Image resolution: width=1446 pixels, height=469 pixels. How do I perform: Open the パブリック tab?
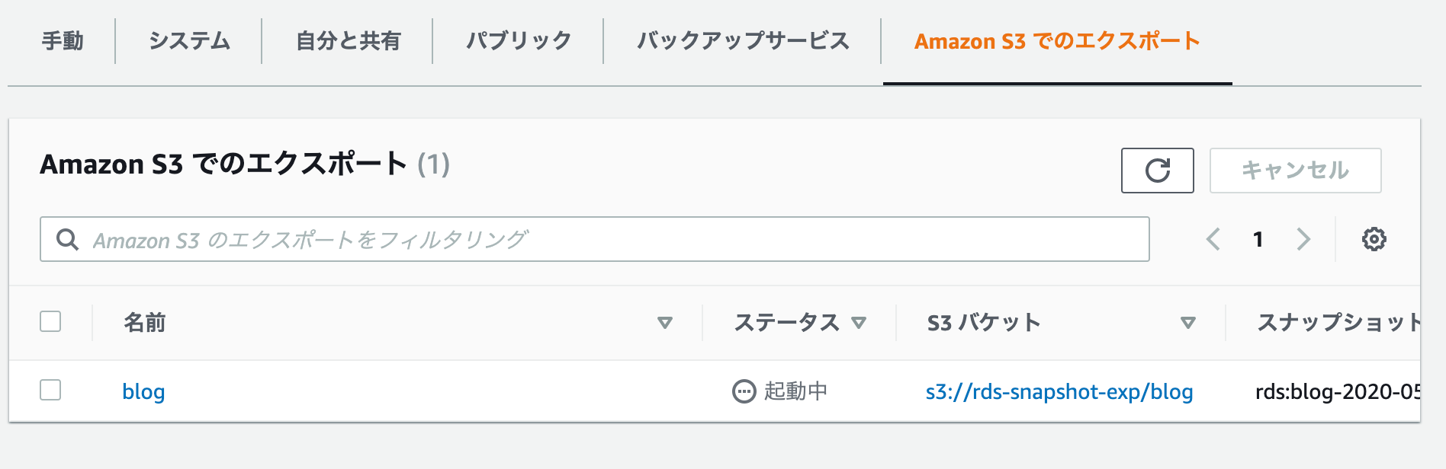[519, 41]
